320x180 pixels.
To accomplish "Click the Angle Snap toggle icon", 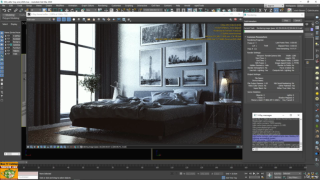I will tap(123, 10).
